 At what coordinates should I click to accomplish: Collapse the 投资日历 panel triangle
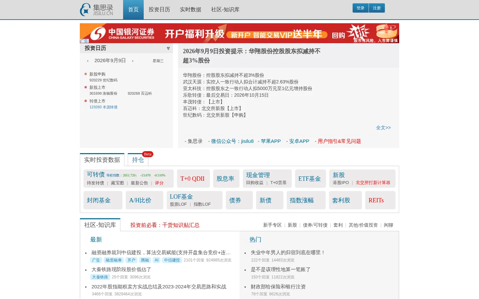pos(168,49)
